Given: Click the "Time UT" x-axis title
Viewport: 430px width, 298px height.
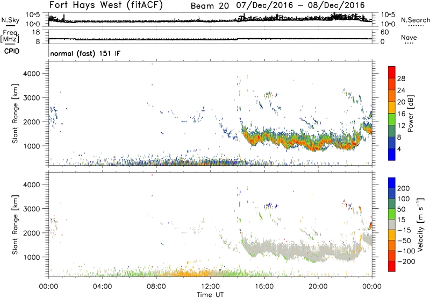Looking at the screenshot, I should point(210,295).
